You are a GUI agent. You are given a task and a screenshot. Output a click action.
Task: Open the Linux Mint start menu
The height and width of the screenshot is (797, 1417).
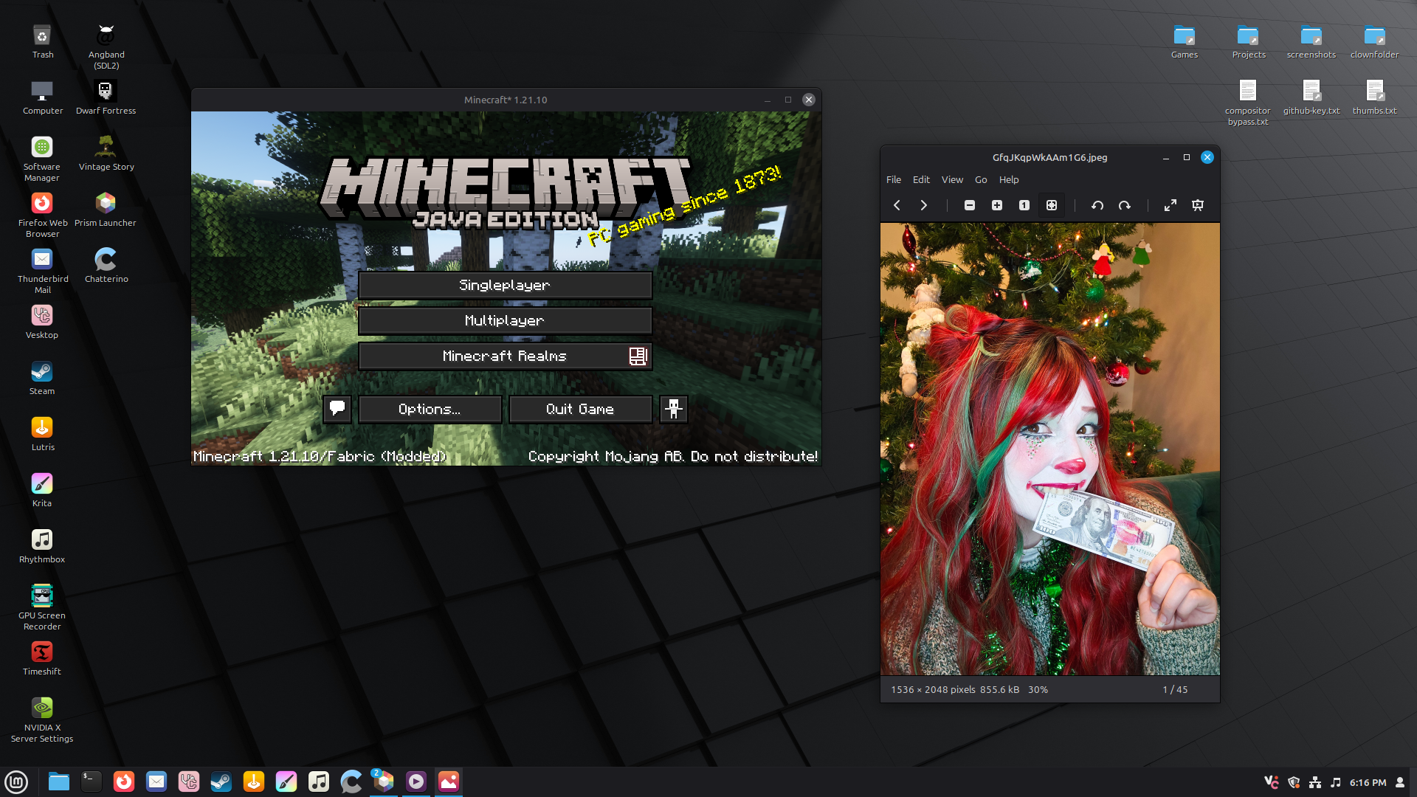(x=16, y=782)
